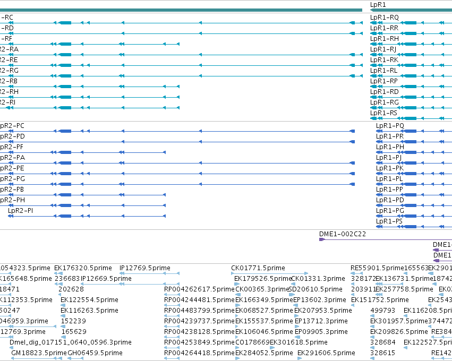
Task: Select the DME1-002C22 feature label
Action: pos(343,234)
